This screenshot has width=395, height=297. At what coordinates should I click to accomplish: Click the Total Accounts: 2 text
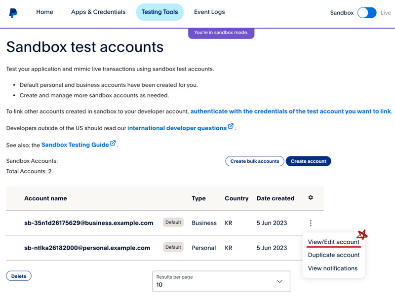point(29,171)
